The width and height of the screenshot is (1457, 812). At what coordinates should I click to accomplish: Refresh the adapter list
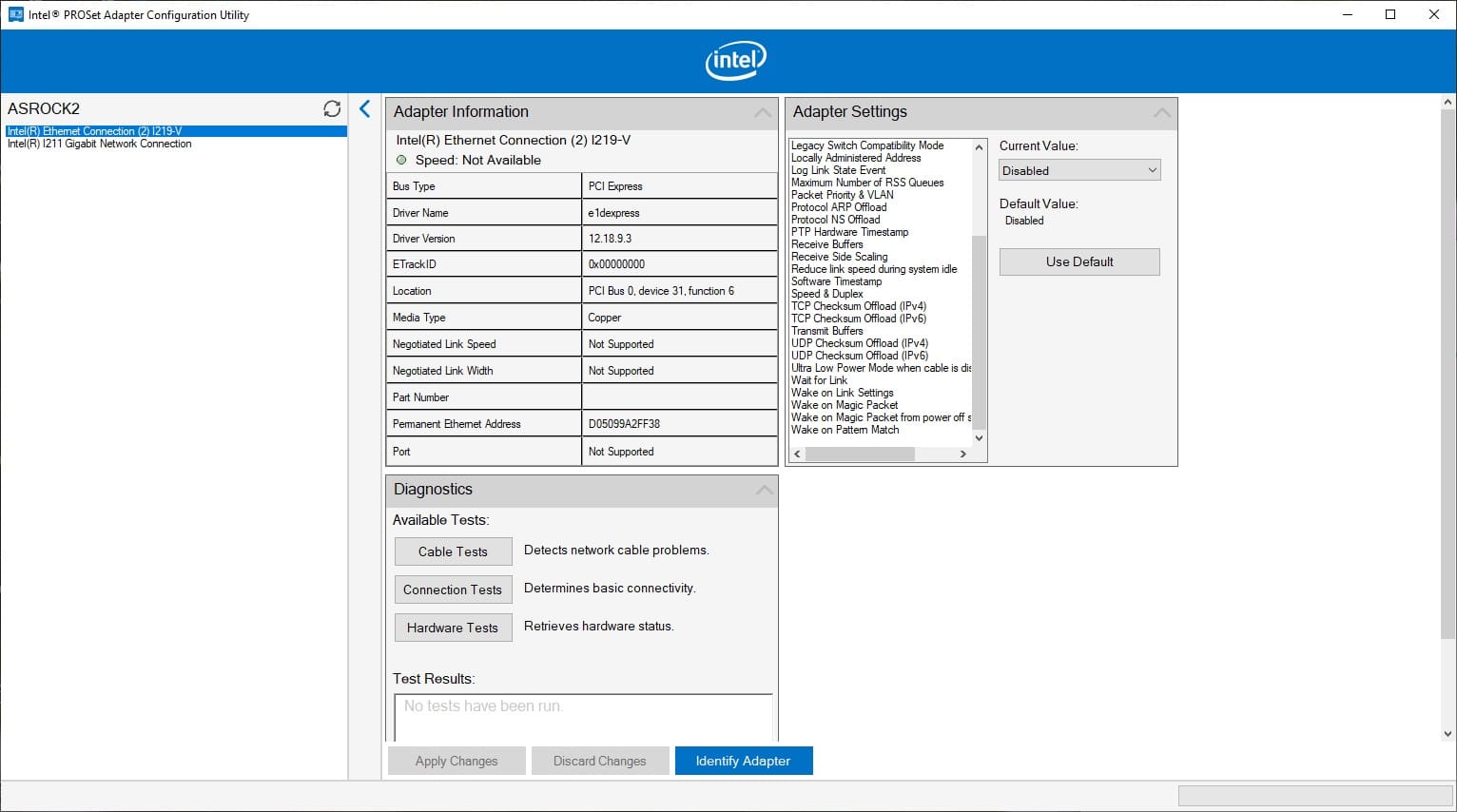coord(331,108)
